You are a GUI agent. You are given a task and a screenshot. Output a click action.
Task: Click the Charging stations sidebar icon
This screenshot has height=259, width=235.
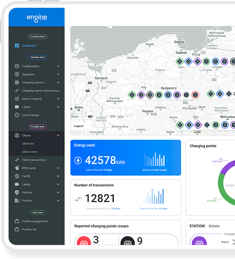[17, 83]
